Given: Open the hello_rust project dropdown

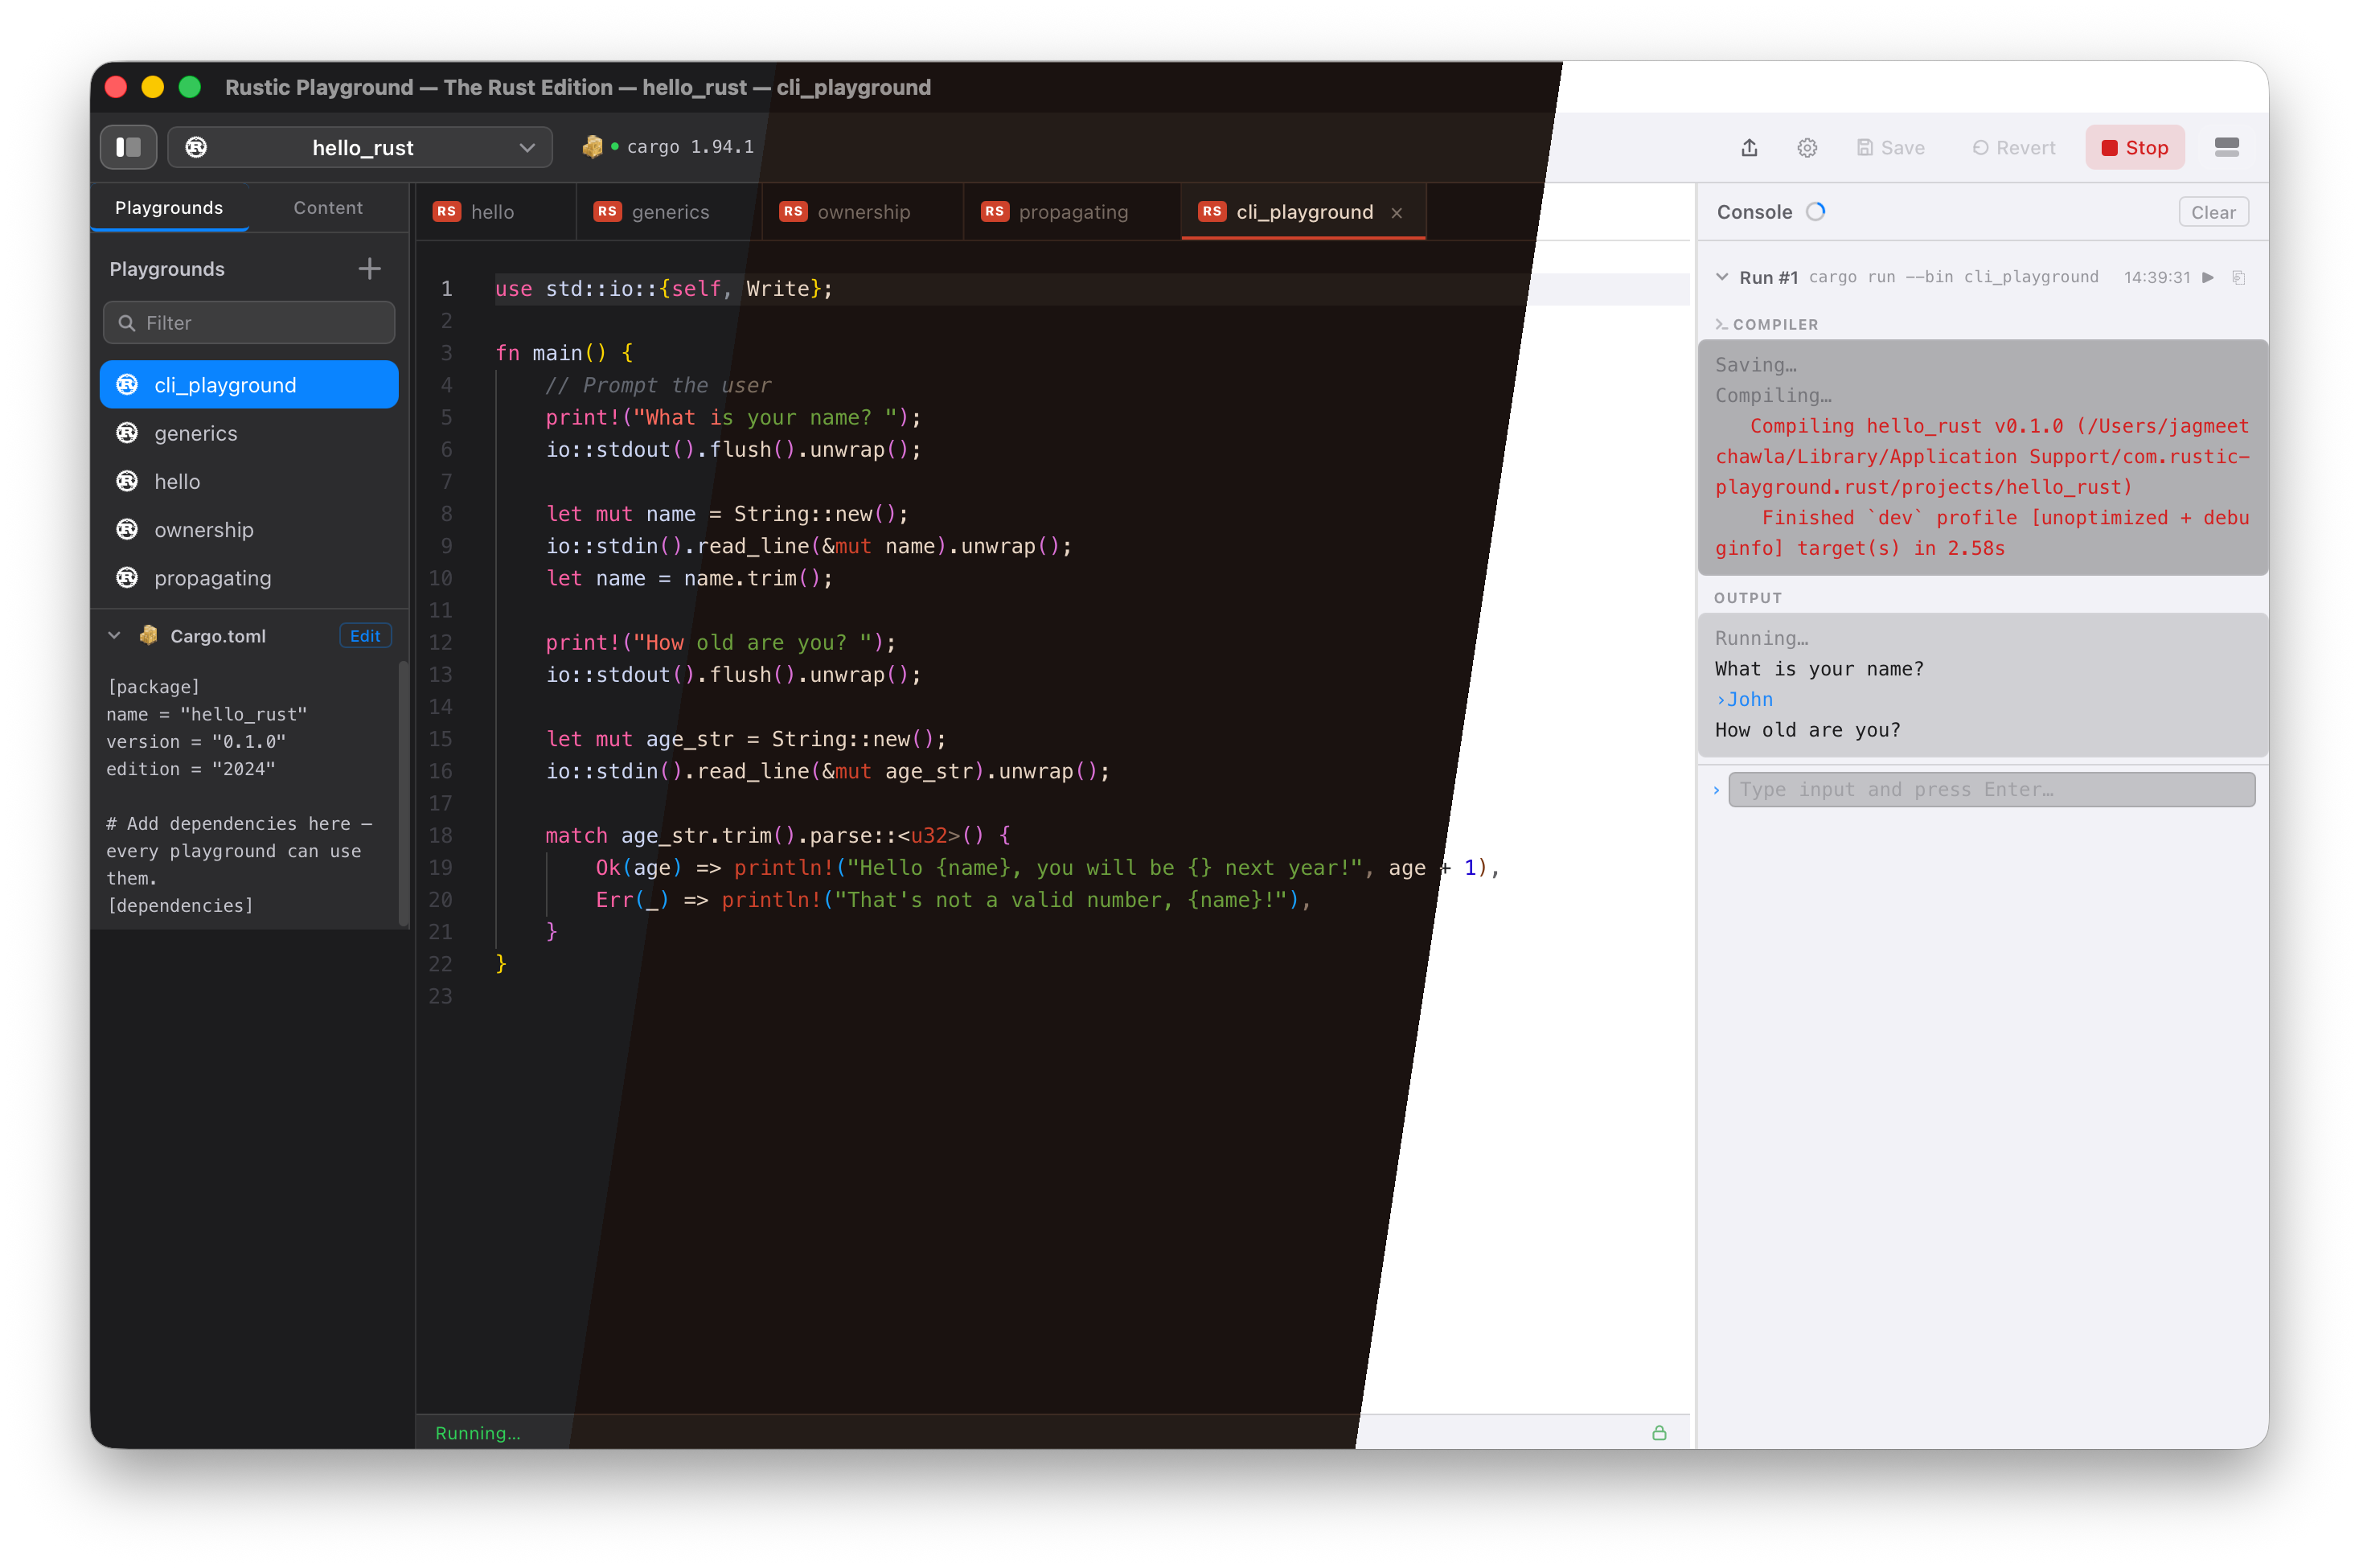Looking at the screenshot, I should [x=527, y=147].
